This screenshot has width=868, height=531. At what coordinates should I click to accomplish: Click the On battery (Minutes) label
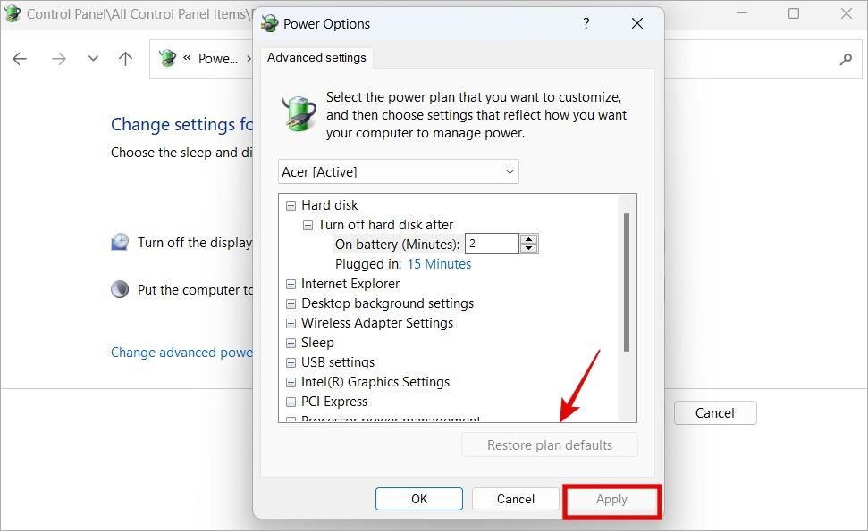[397, 245]
